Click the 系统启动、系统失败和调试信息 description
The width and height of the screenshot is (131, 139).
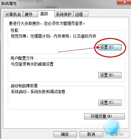(38, 92)
